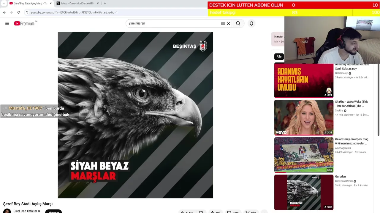380x213 pixels.
Task: Play Adanmış Hayatların Umudu thumbnail
Action: 304,80
